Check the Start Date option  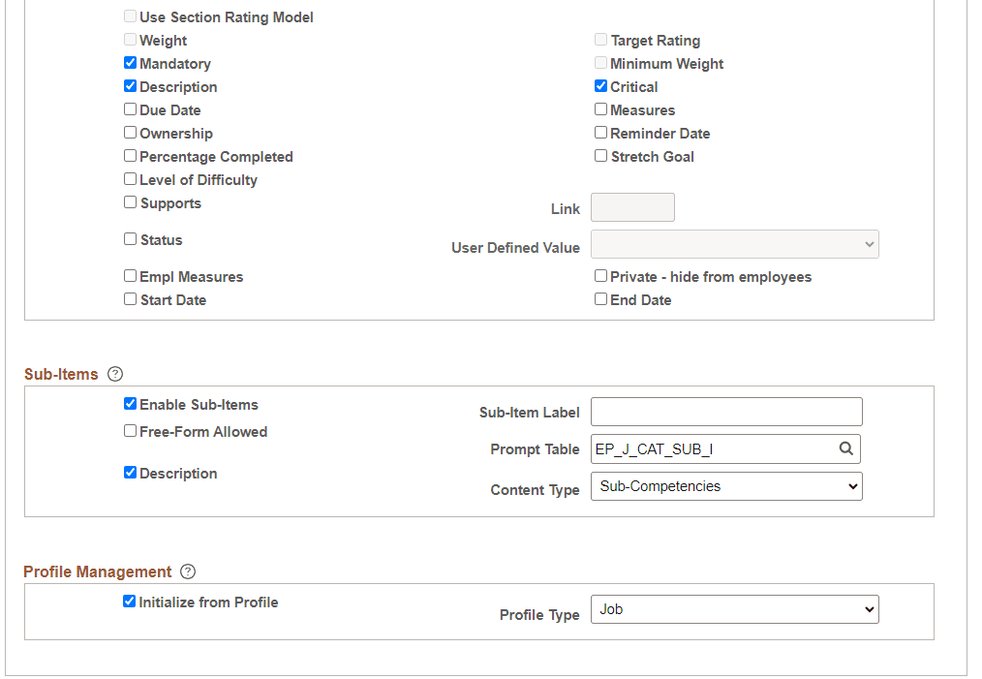point(130,298)
